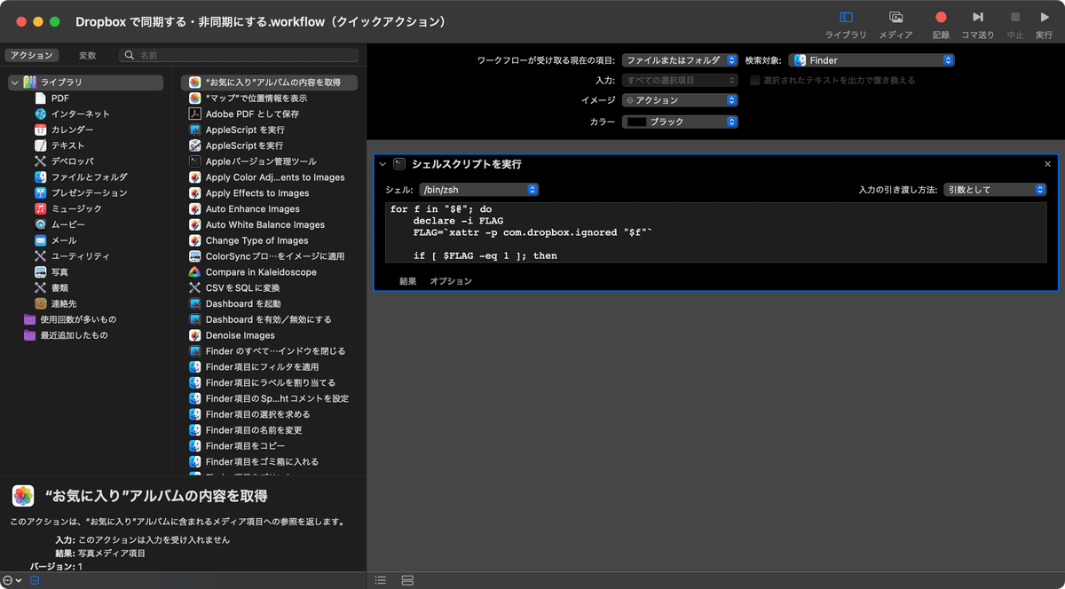1065x589 pixels.
Task: Select the 連絡先 category
Action: click(x=63, y=303)
